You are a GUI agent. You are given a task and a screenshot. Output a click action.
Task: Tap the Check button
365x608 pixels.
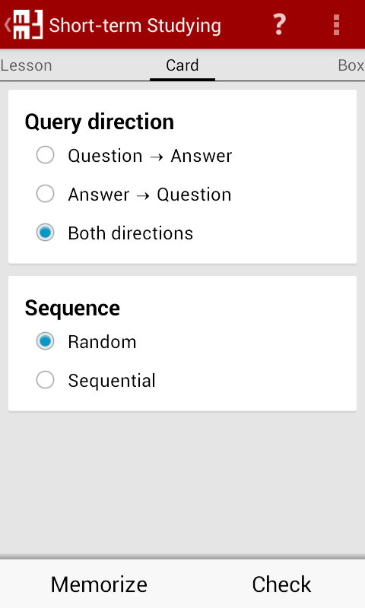click(x=281, y=584)
